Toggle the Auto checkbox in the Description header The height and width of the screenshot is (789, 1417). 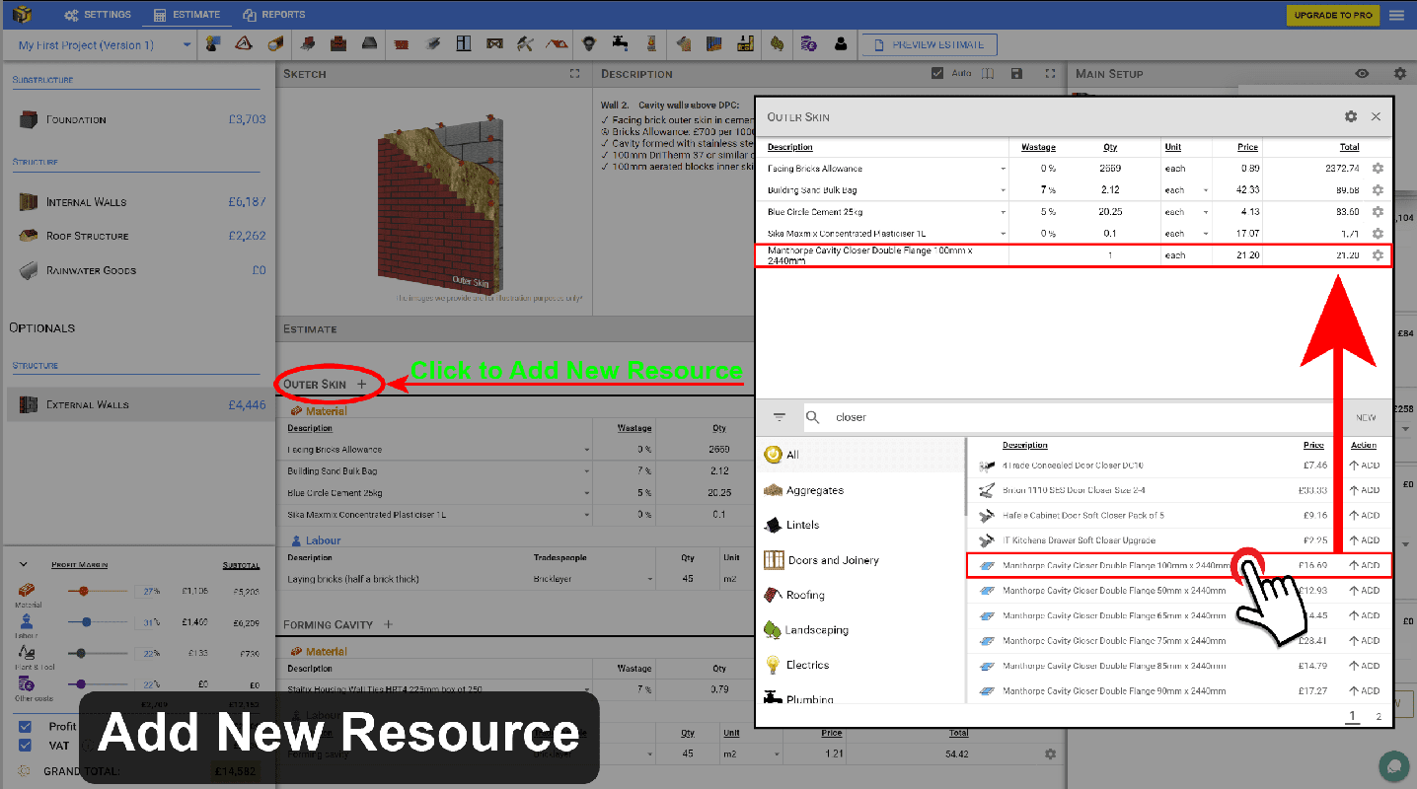[937, 74]
